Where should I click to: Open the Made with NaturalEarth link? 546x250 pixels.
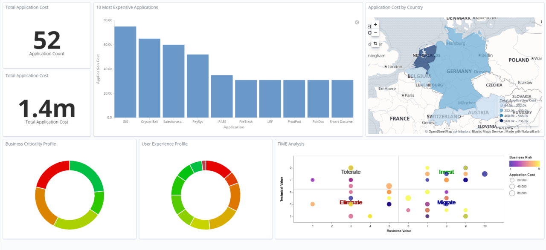click(523, 132)
